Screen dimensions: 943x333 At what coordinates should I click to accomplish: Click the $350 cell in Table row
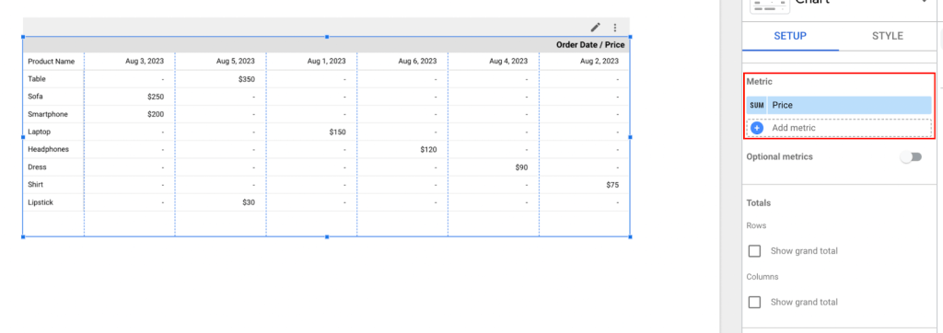pyautogui.click(x=247, y=79)
